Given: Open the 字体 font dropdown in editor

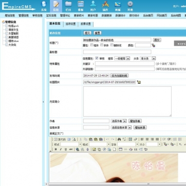Looking at the screenshot, I should (128, 144).
